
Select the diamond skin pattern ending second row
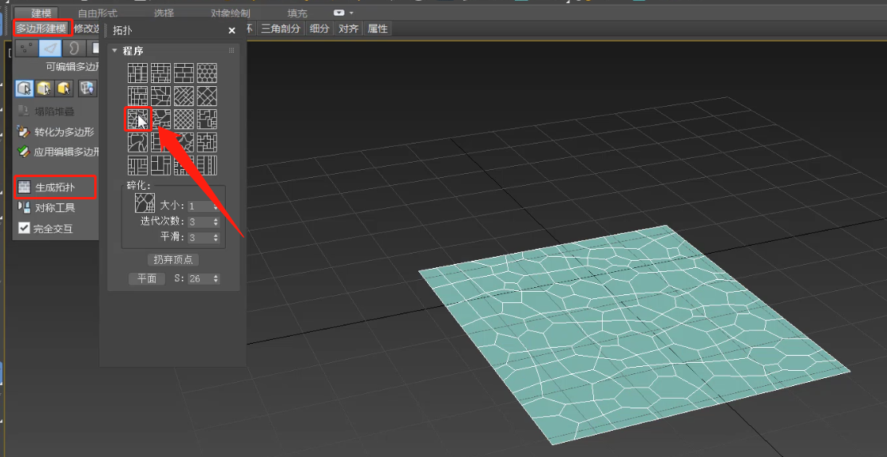click(207, 96)
